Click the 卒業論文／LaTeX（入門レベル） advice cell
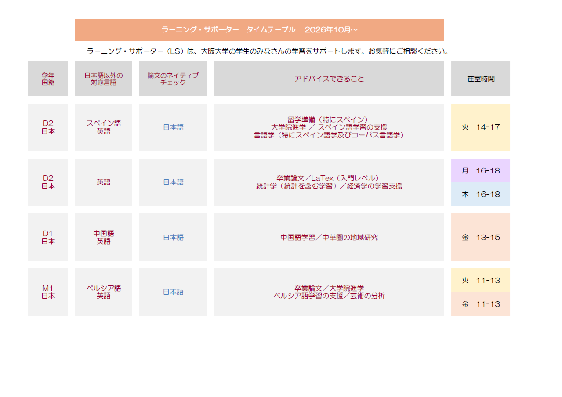 (x=329, y=182)
